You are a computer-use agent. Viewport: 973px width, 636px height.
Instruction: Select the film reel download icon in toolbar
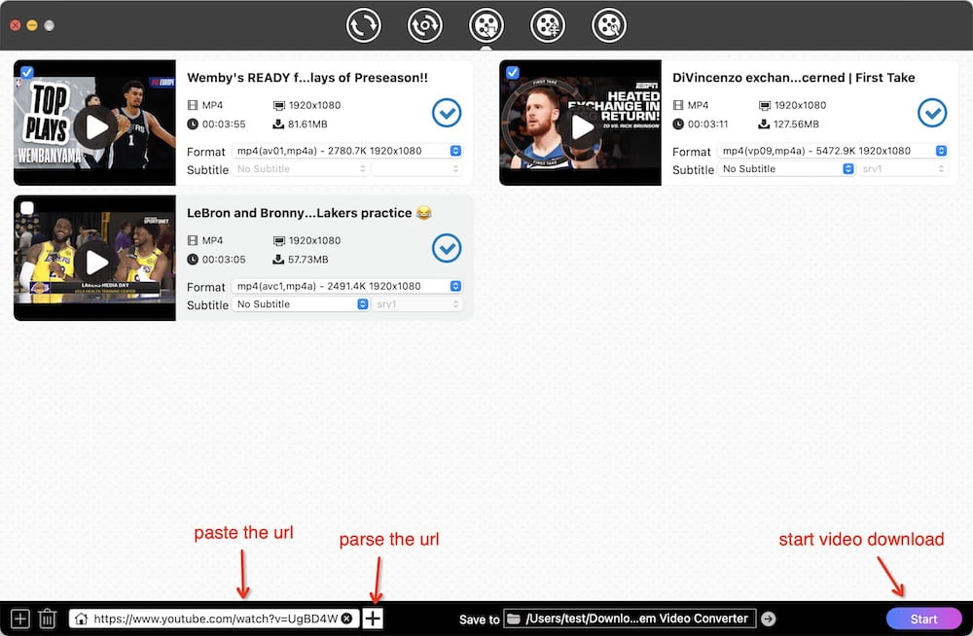click(486, 25)
